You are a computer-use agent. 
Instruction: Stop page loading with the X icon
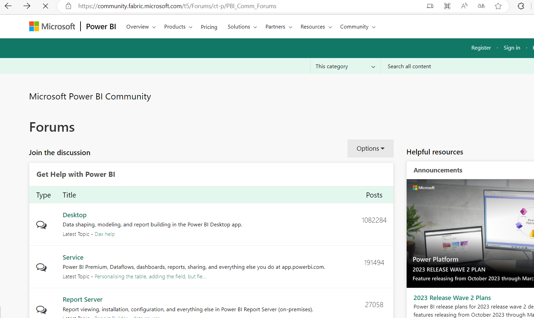point(46,6)
